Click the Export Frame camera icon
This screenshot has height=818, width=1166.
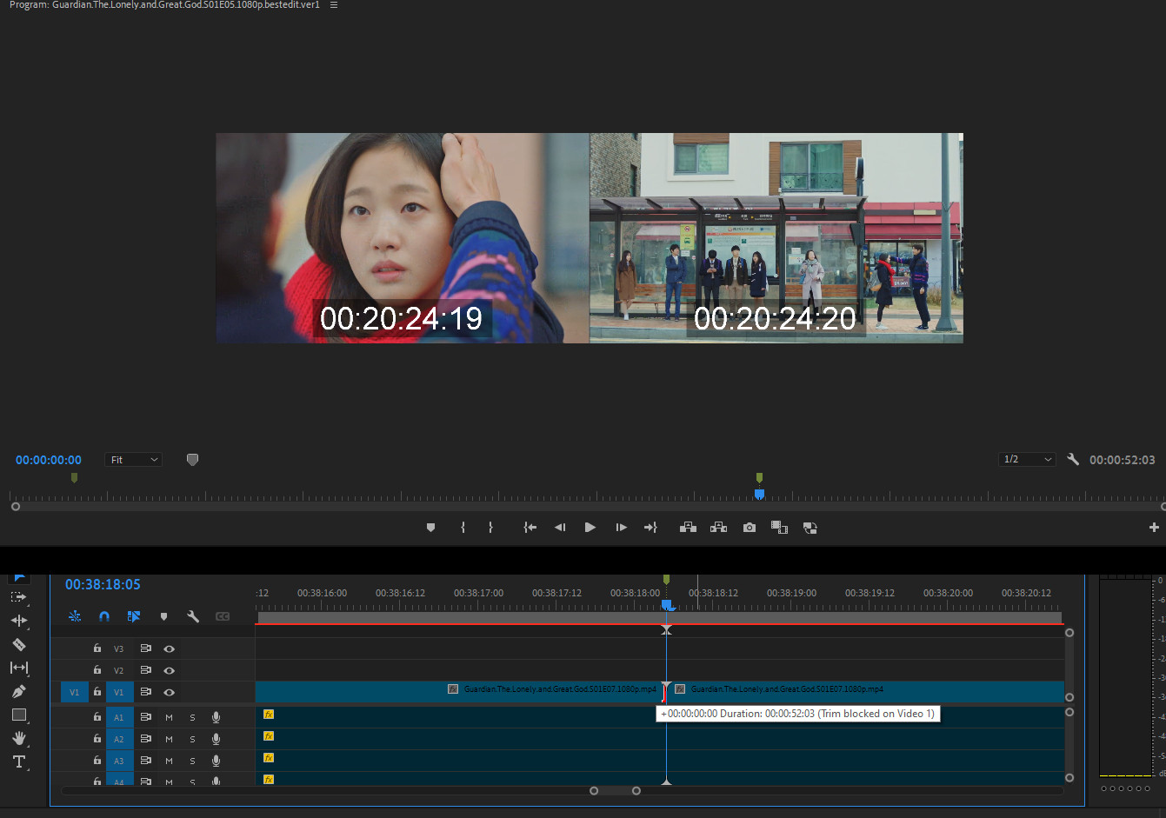[x=749, y=528]
